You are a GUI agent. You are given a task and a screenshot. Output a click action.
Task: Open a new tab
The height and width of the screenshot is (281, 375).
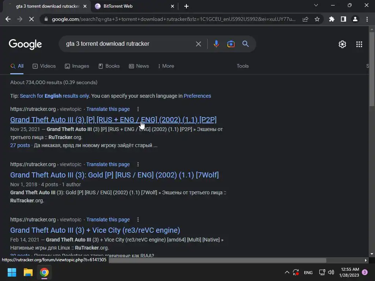pyautogui.click(x=186, y=6)
